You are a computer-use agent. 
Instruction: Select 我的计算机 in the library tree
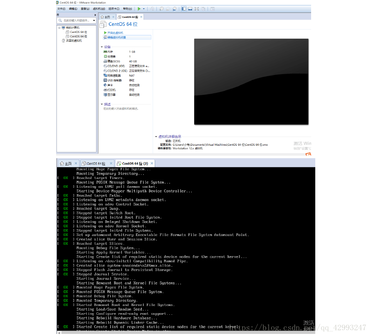coord(72,27)
